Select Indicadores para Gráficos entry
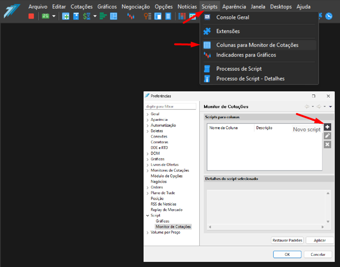 pos(246,55)
